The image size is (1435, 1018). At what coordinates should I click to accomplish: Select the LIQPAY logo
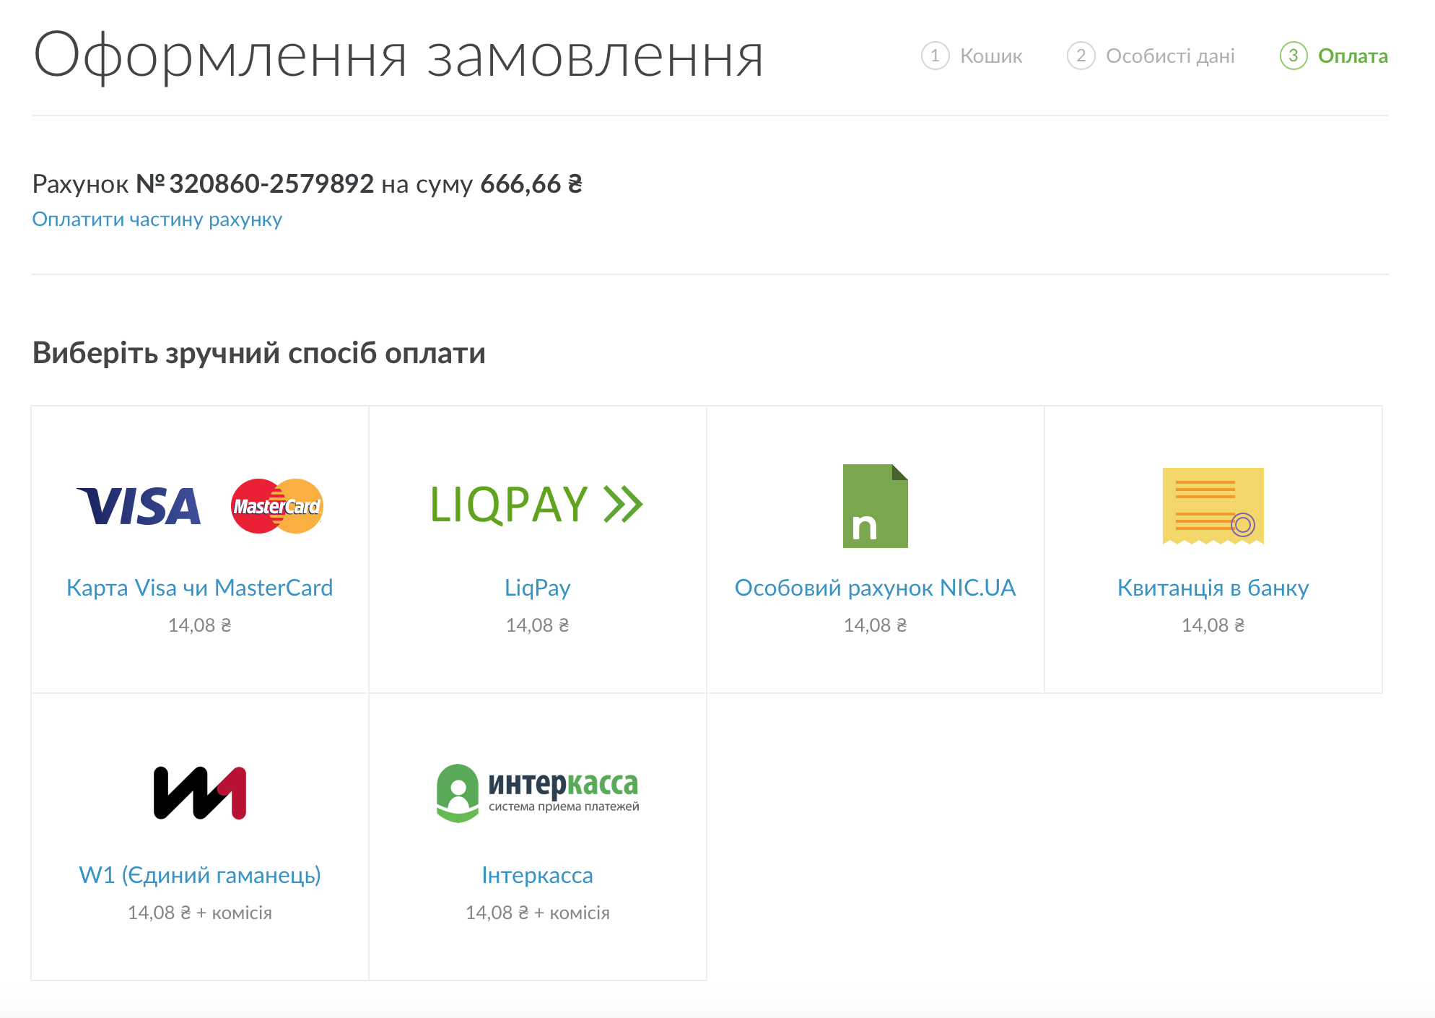click(x=536, y=504)
